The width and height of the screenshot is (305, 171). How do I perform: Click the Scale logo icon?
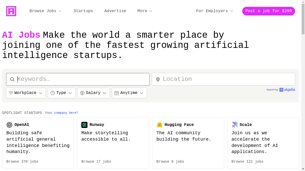pyautogui.click(x=235, y=125)
